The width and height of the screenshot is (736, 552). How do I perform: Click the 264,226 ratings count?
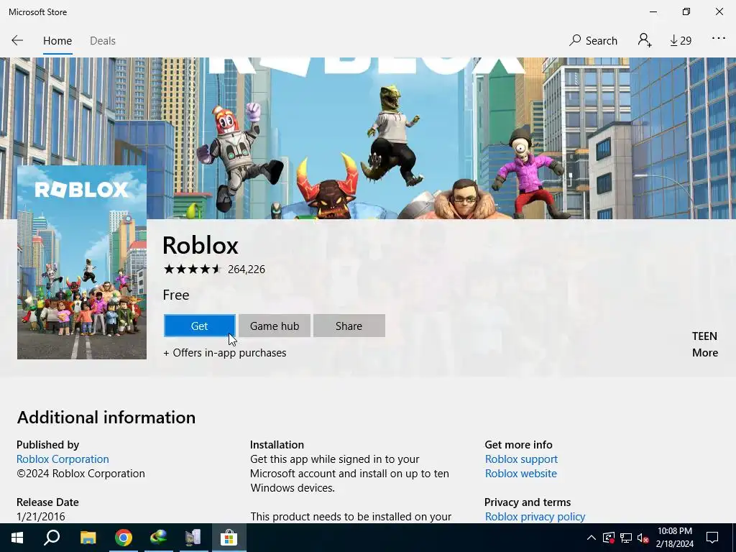tap(247, 270)
